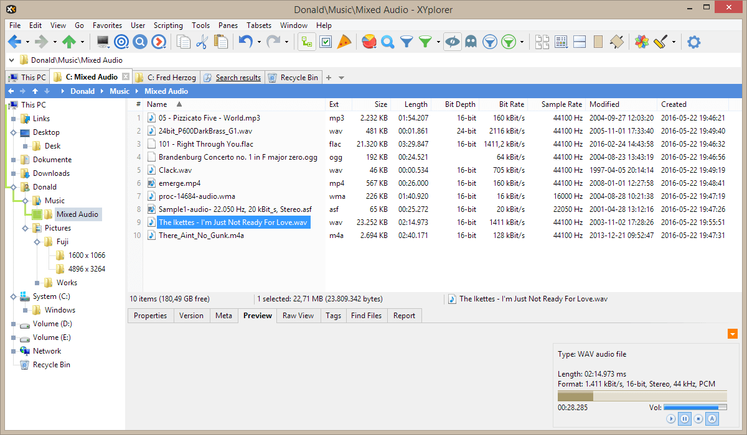
Task: Adjust the Vol volume slider
Action: [x=694, y=408]
